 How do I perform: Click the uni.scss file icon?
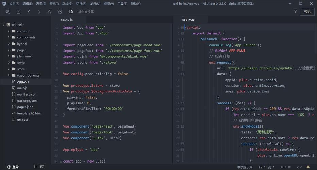[x=14, y=119]
